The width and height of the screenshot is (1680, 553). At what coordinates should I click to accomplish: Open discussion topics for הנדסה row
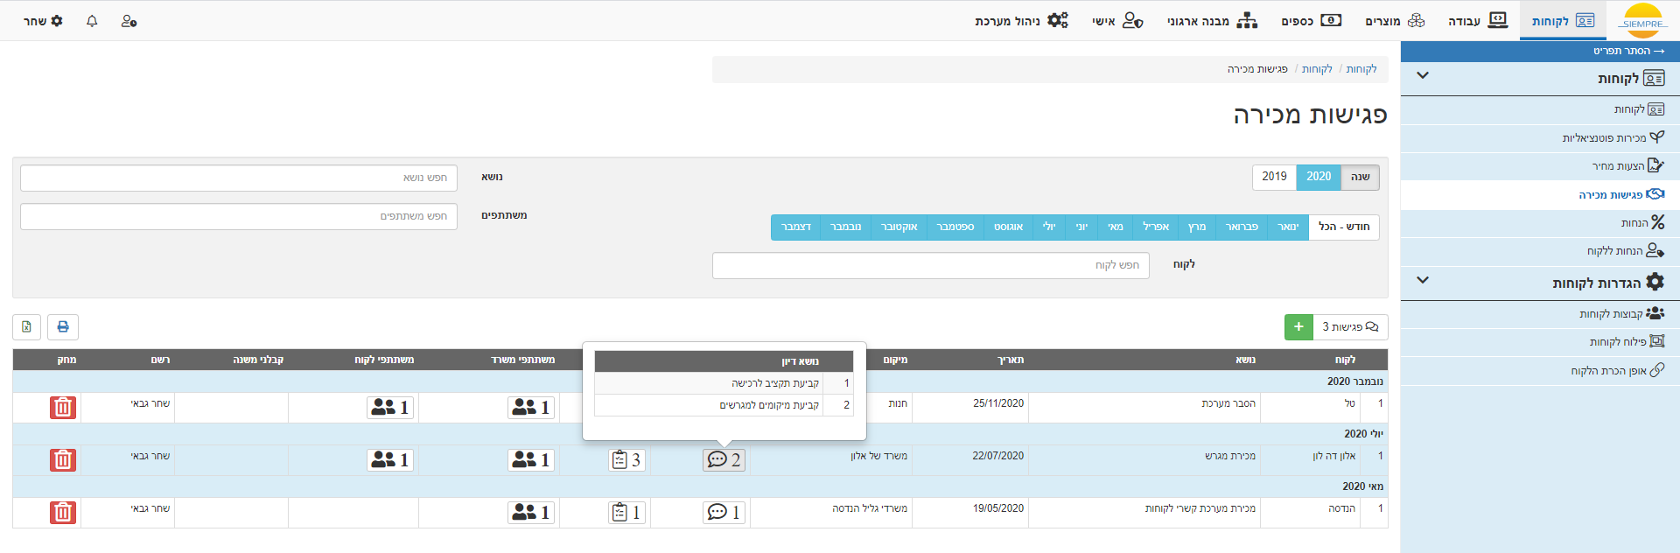tap(724, 513)
